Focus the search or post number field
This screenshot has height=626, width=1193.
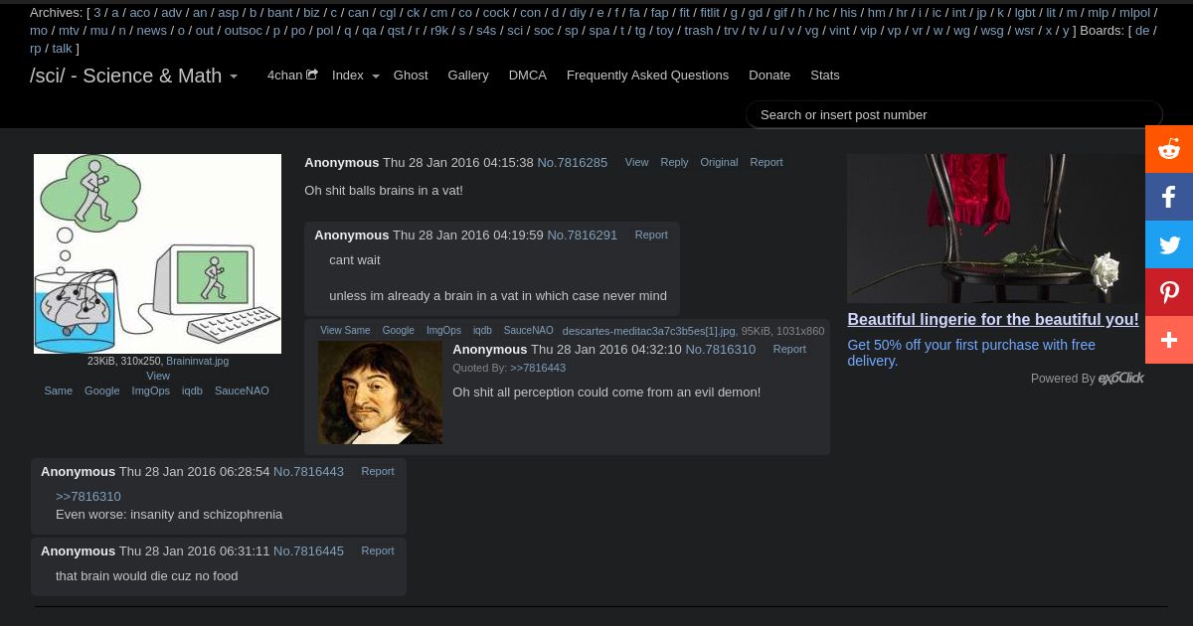pos(954,114)
